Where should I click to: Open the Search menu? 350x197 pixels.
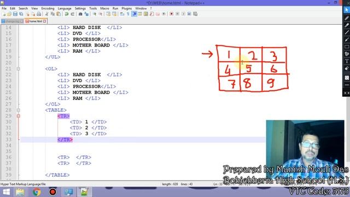point(23,8)
